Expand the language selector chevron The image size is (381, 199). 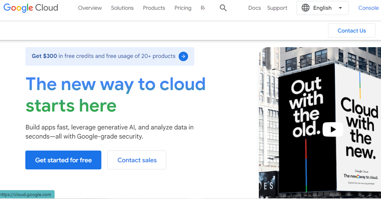click(x=340, y=8)
